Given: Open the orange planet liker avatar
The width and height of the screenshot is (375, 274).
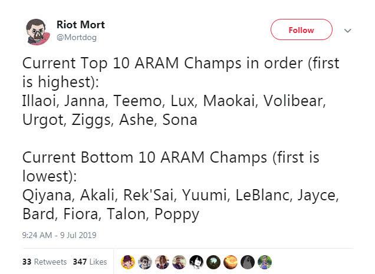Looking at the screenshot, I should pyautogui.click(x=231, y=262).
